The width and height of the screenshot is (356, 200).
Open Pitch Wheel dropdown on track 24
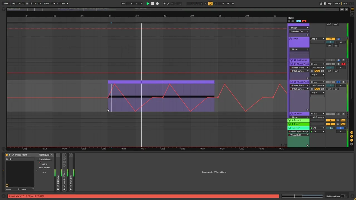(x=299, y=71)
